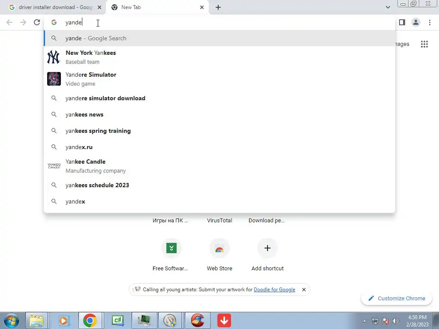Open the Action Center flag icon
This screenshot has height=329, width=439.
coord(385,321)
